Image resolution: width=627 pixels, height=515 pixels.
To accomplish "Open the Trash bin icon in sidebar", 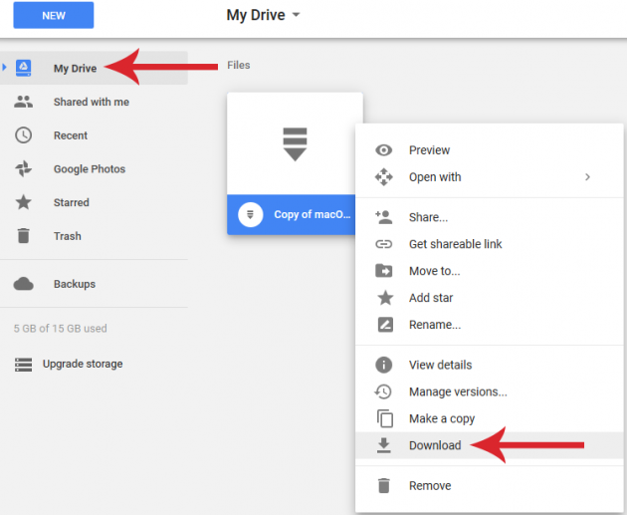I will point(24,236).
